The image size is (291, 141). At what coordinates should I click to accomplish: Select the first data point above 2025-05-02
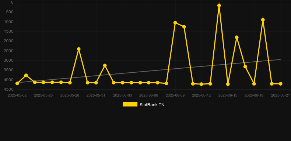(x=17, y=83)
